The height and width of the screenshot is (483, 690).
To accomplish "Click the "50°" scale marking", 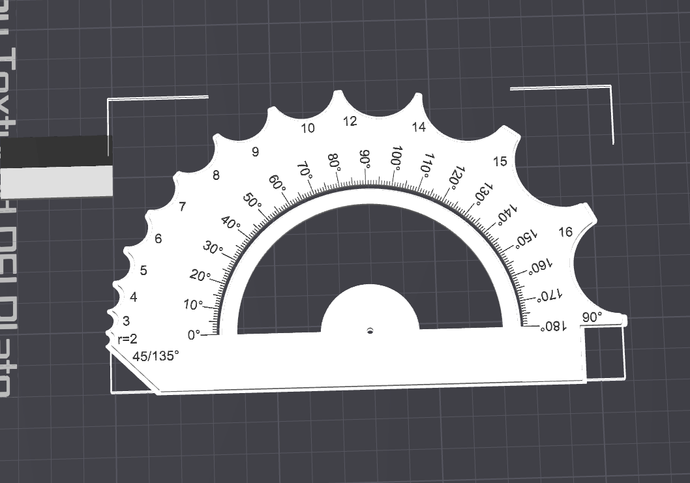I will [252, 201].
